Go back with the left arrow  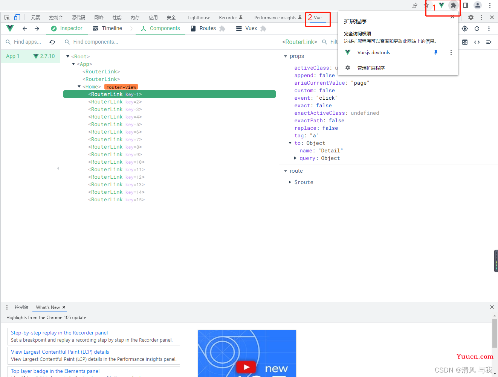click(x=25, y=28)
